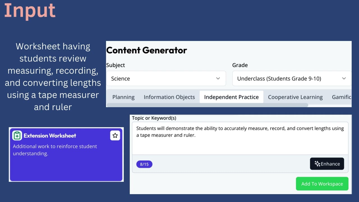Click the 8/15 word counter badge
The height and width of the screenshot is (202, 359).
pyautogui.click(x=144, y=164)
